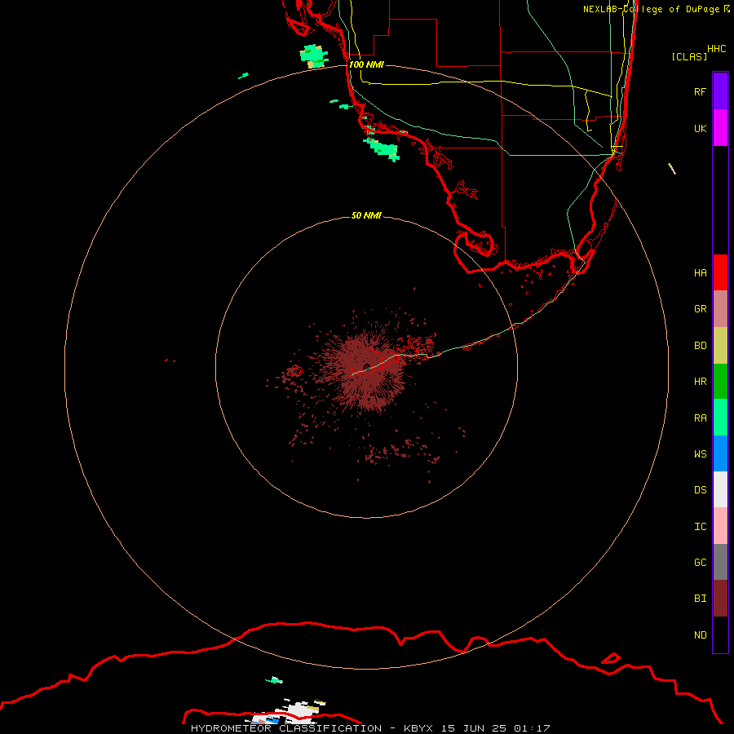Click the RA legend label
This screenshot has height=734, width=734.
pos(700,418)
